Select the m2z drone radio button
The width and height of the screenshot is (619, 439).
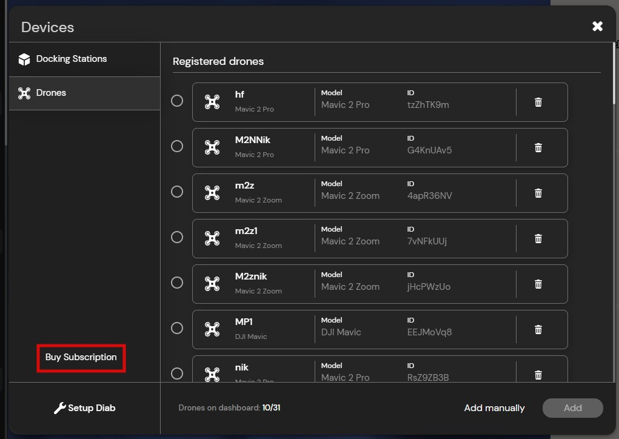177,192
